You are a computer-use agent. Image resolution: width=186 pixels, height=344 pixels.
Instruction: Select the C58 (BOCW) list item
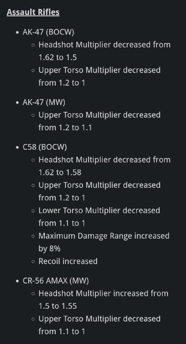coord(45,147)
